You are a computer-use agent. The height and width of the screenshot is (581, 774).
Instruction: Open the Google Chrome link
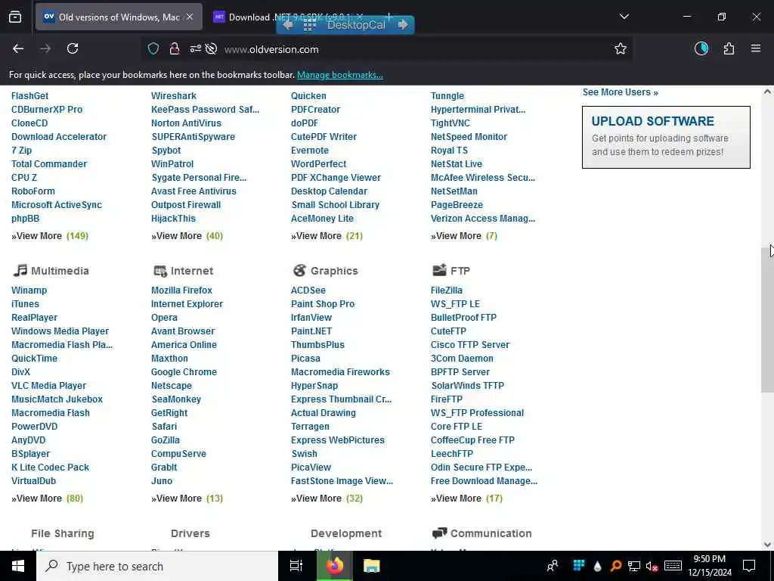184,372
